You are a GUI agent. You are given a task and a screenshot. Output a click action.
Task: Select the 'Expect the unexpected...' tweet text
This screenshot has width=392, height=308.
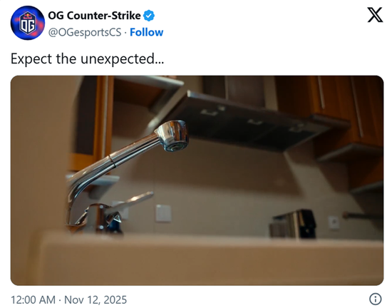[x=87, y=59]
